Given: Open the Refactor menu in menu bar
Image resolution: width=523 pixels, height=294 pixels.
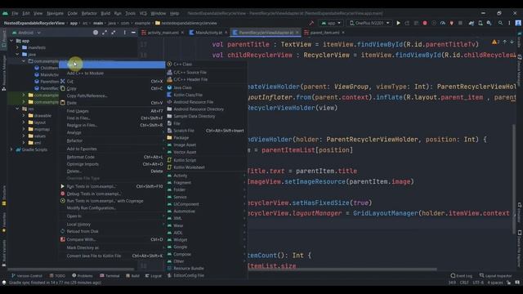Looking at the screenshot, I should tap(89, 13).
